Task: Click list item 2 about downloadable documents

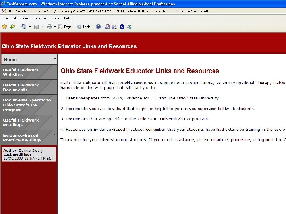Action: [x=158, y=109]
